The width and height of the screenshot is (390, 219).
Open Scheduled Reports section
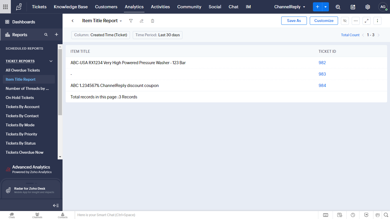[x=25, y=48]
